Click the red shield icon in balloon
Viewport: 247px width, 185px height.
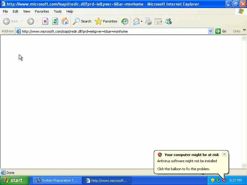point(160,155)
